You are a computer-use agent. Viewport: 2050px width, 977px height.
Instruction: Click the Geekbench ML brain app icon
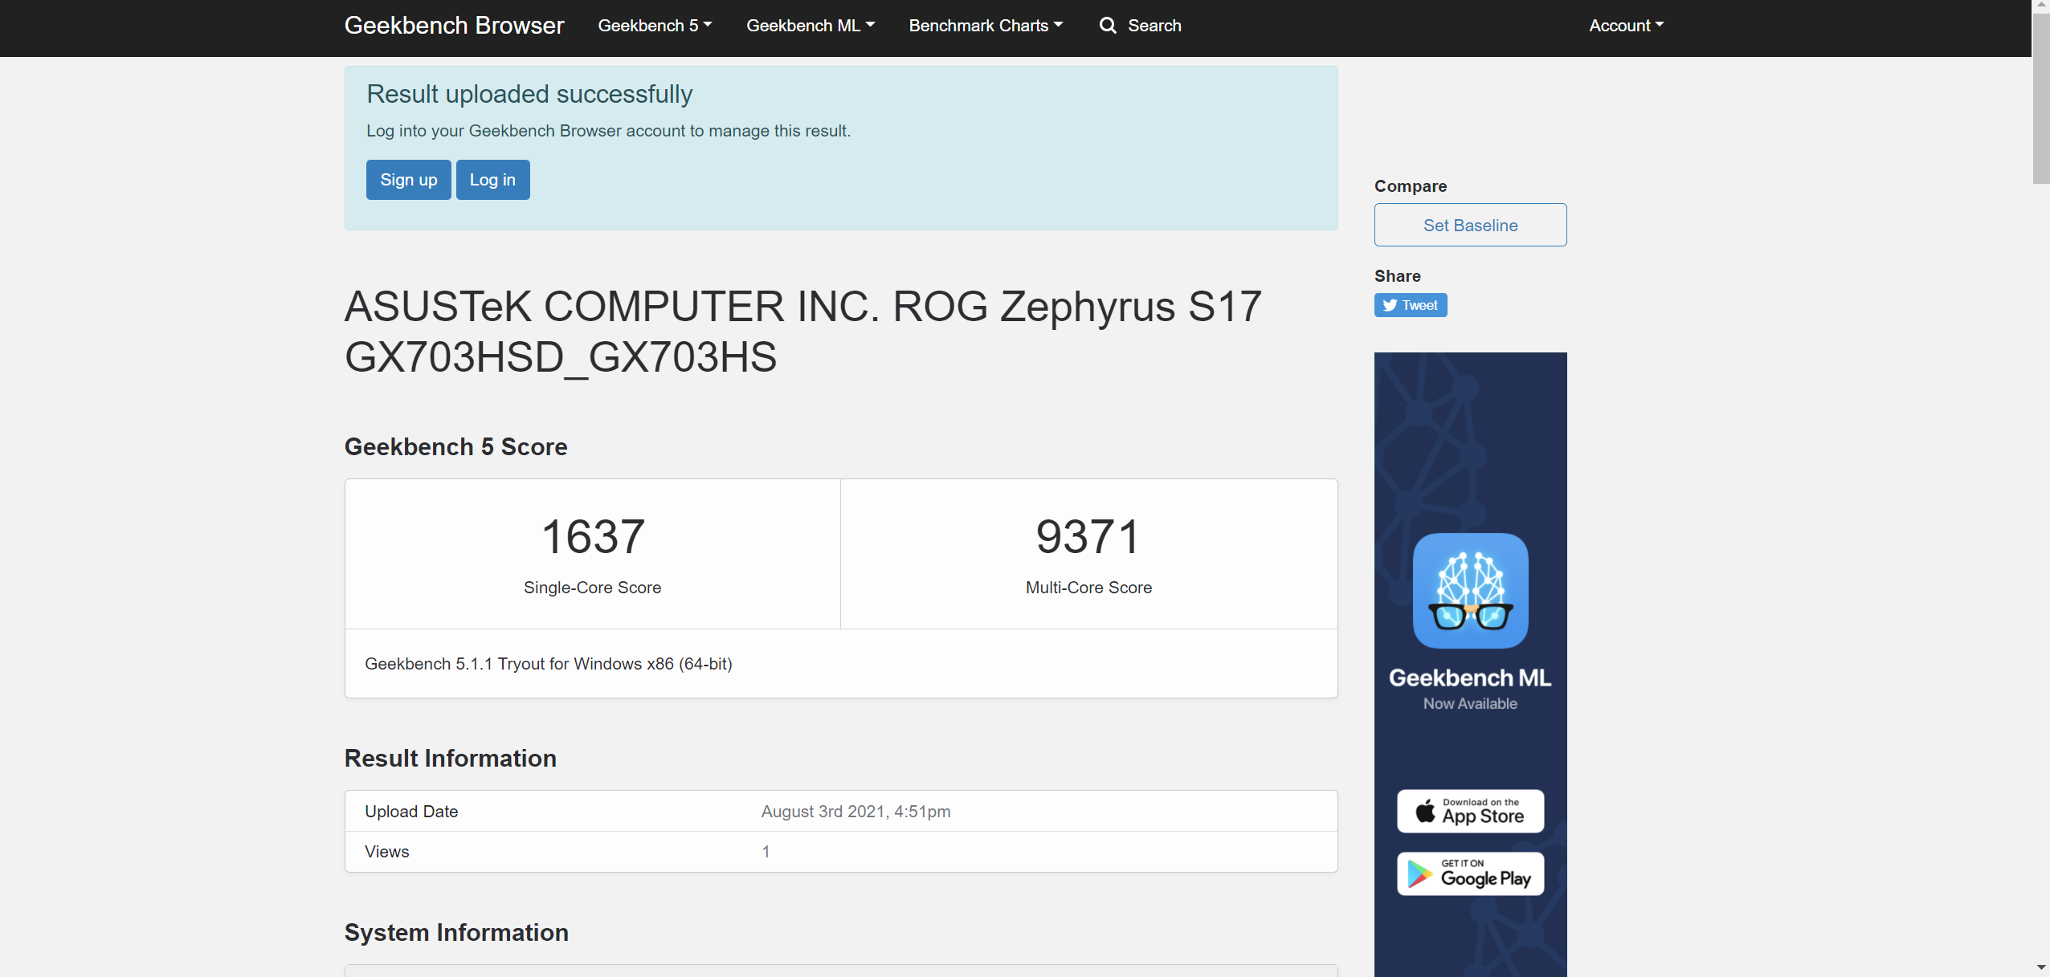[1470, 590]
